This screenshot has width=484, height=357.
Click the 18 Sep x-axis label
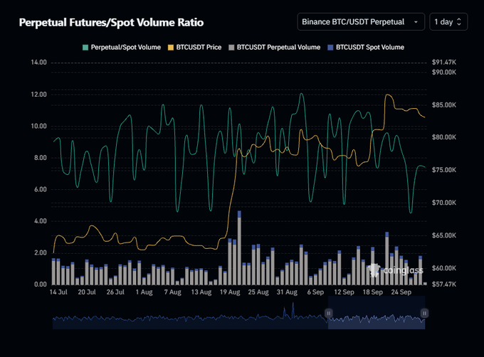point(372,292)
